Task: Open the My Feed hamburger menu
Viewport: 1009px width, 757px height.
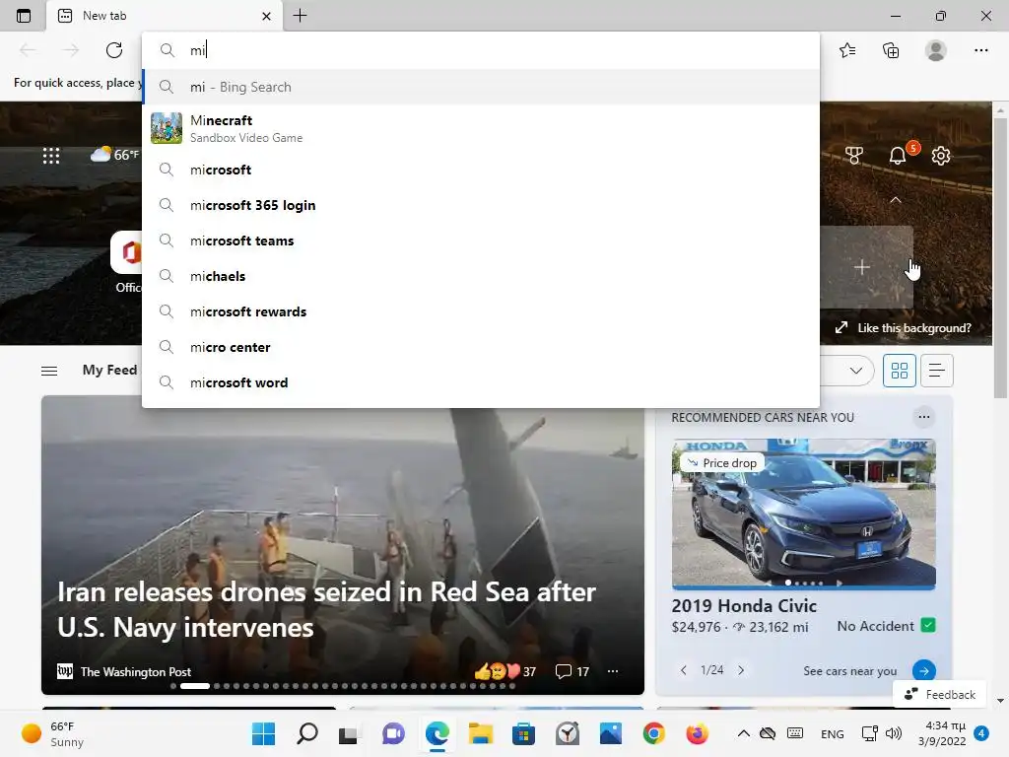Action: point(49,371)
